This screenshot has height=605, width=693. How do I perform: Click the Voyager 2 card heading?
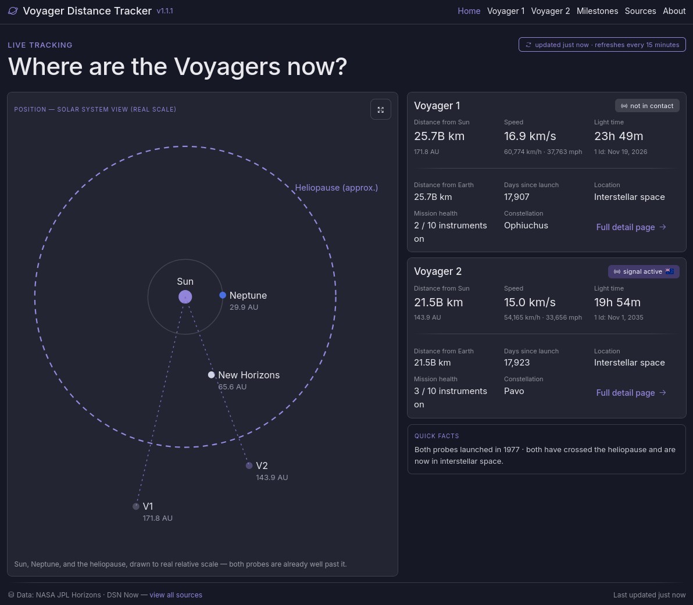tap(438, 271)
